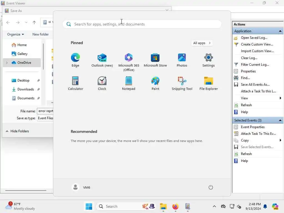
Task: Expand the View submenu arrow in Actions
Action: (280, 98)
